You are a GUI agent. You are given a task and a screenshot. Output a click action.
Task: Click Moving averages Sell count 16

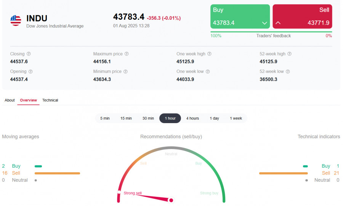coord(5,173)
